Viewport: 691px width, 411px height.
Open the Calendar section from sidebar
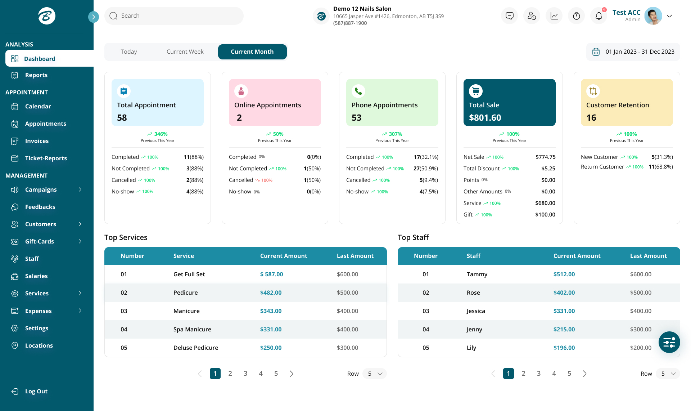tap(38, 106)
